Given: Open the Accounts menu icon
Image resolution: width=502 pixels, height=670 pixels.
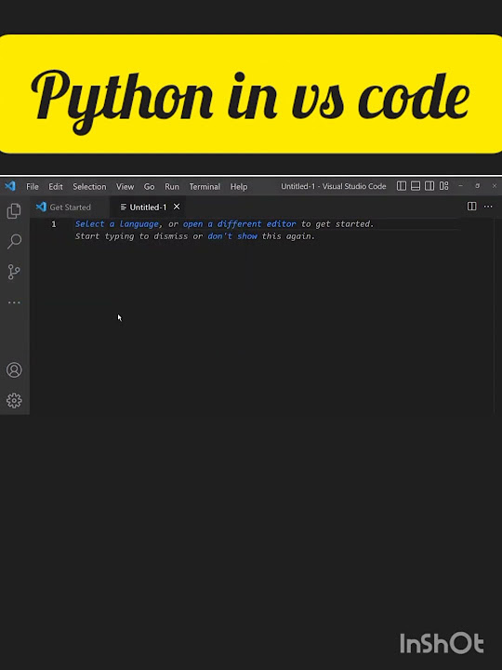Looking at the screenshot, I should (14, 370).
